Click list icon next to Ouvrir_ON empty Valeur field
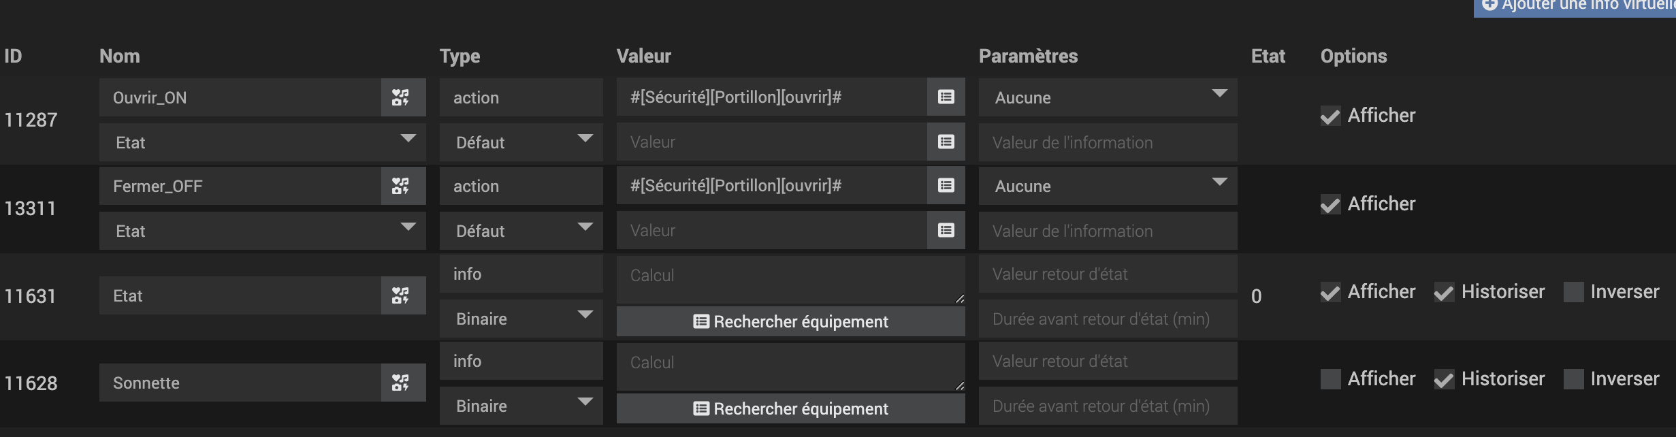This screenshot has width=1676, height=437. click(x=946, y=142)
